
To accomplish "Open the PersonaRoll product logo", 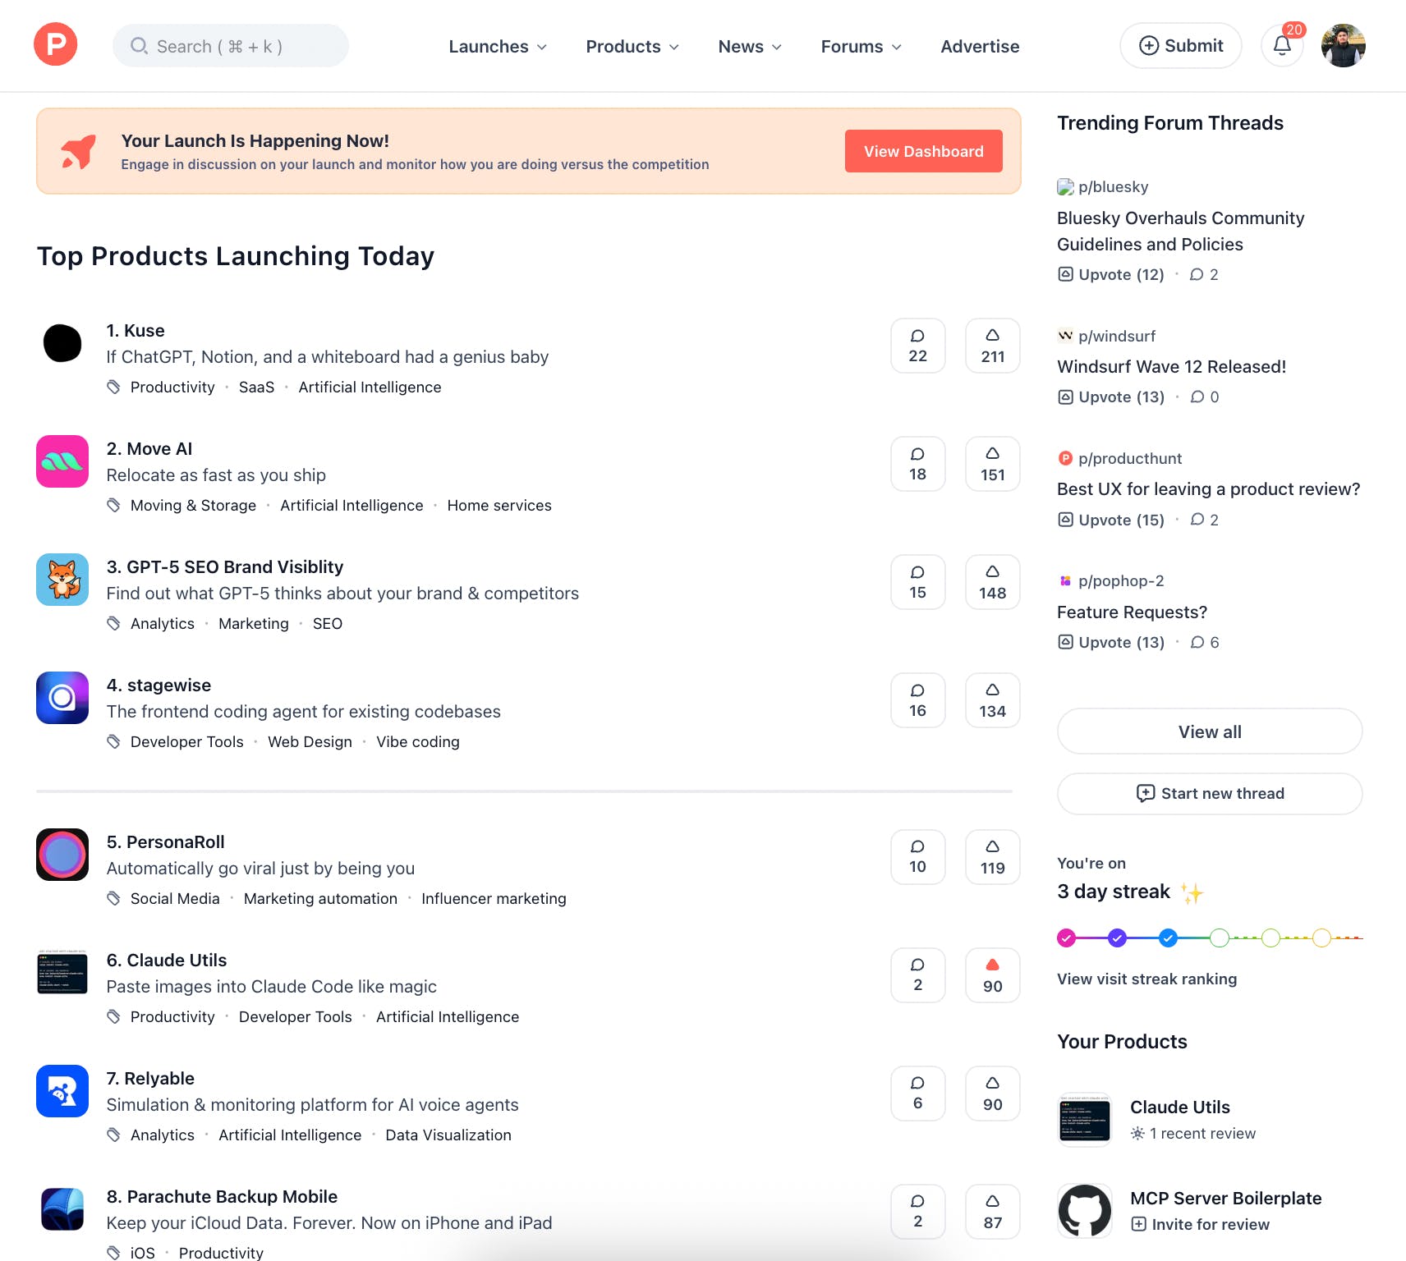I will pyautogui.click(x=62, y=855).
